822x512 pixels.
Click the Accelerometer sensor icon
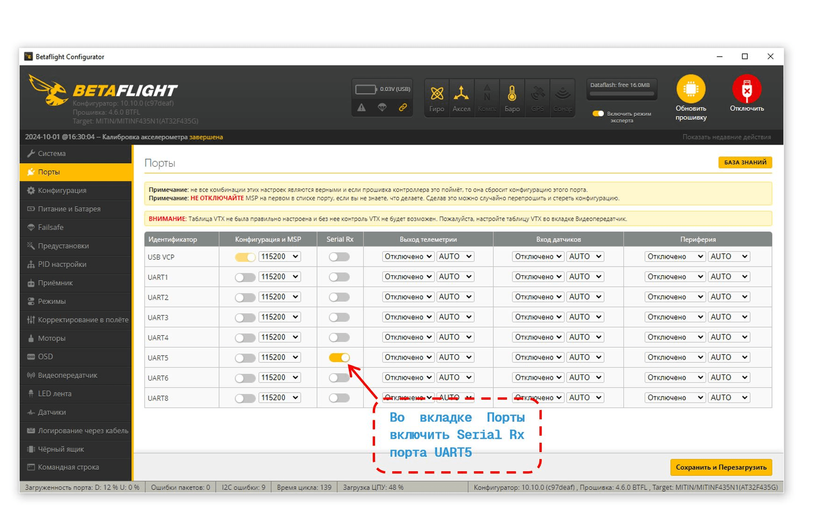461,94
